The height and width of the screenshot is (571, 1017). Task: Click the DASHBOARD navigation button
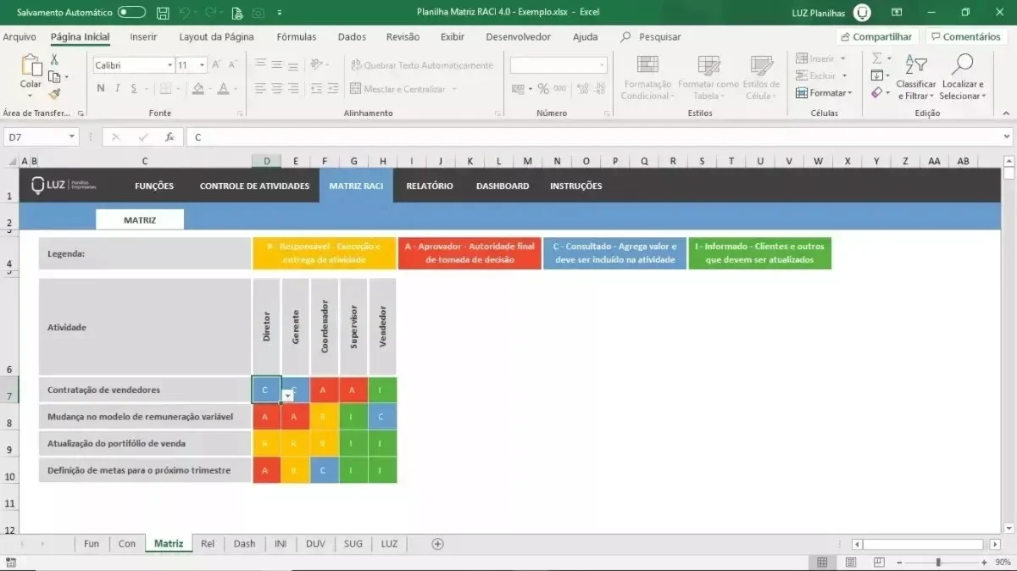(x=503, y=186)
